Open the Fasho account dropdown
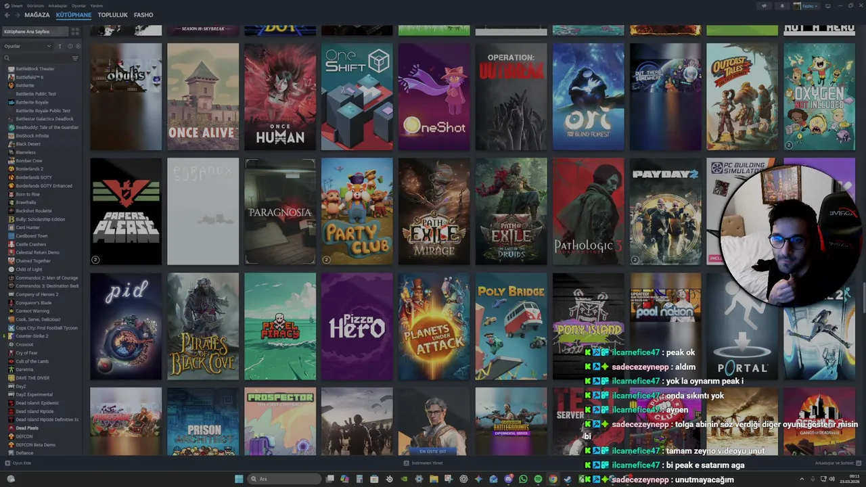Image resolution: width=866 pixels, height=487 pixels. [806, 5]
